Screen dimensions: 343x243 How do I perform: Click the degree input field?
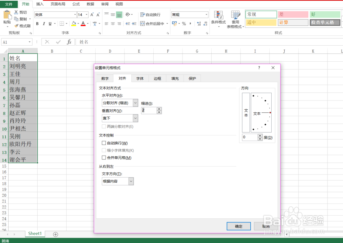[x=250, y=137]
